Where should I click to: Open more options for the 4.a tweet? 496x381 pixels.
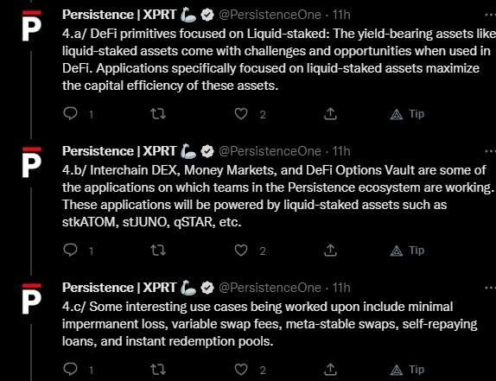490,15
